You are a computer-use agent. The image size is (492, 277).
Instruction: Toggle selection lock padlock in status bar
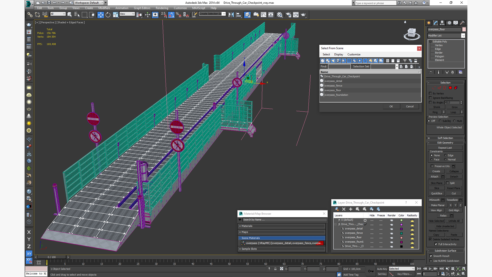pos(275,269)
